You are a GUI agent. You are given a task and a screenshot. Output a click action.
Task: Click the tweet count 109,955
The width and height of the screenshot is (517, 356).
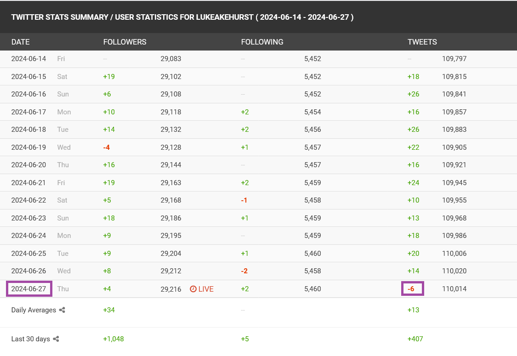[455, 200]
